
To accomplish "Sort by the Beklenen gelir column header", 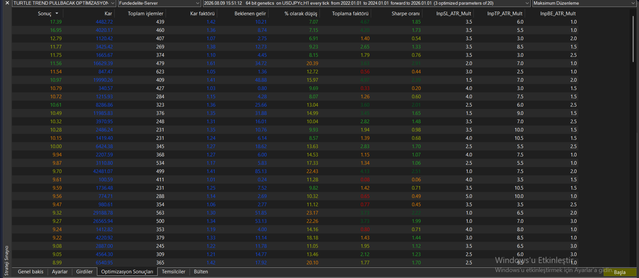I will pos(250,14).
